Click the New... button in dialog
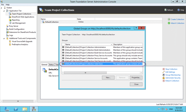The height and width of the screenshot is (112, 186). tap(108, 78)
